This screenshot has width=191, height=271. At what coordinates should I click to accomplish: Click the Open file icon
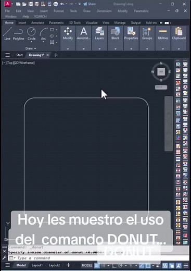(24, 4)
